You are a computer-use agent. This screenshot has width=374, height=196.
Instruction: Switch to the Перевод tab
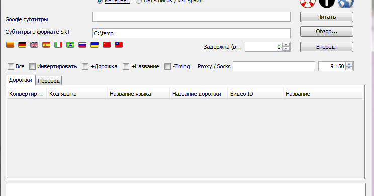pos(49,81)
